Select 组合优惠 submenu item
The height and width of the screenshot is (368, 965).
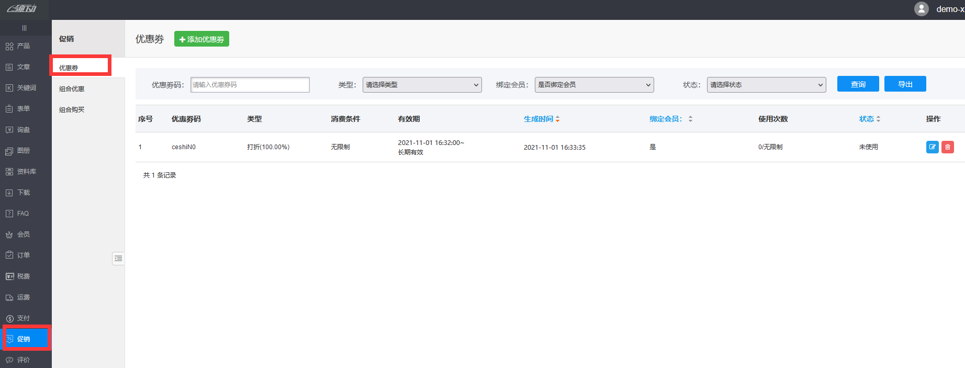click(x=72, y=89)
